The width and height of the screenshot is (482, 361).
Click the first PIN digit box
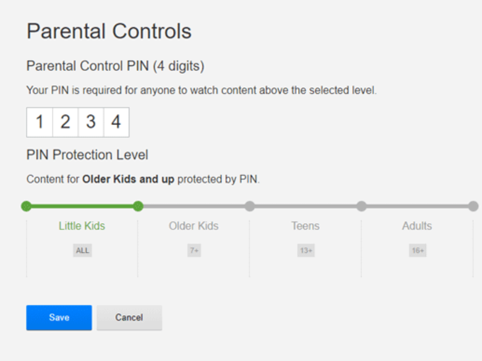pyautogui.click(x=40, y=122)
